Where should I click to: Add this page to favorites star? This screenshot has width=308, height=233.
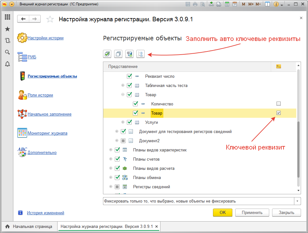pyautogui.click(x=50, y=19)
